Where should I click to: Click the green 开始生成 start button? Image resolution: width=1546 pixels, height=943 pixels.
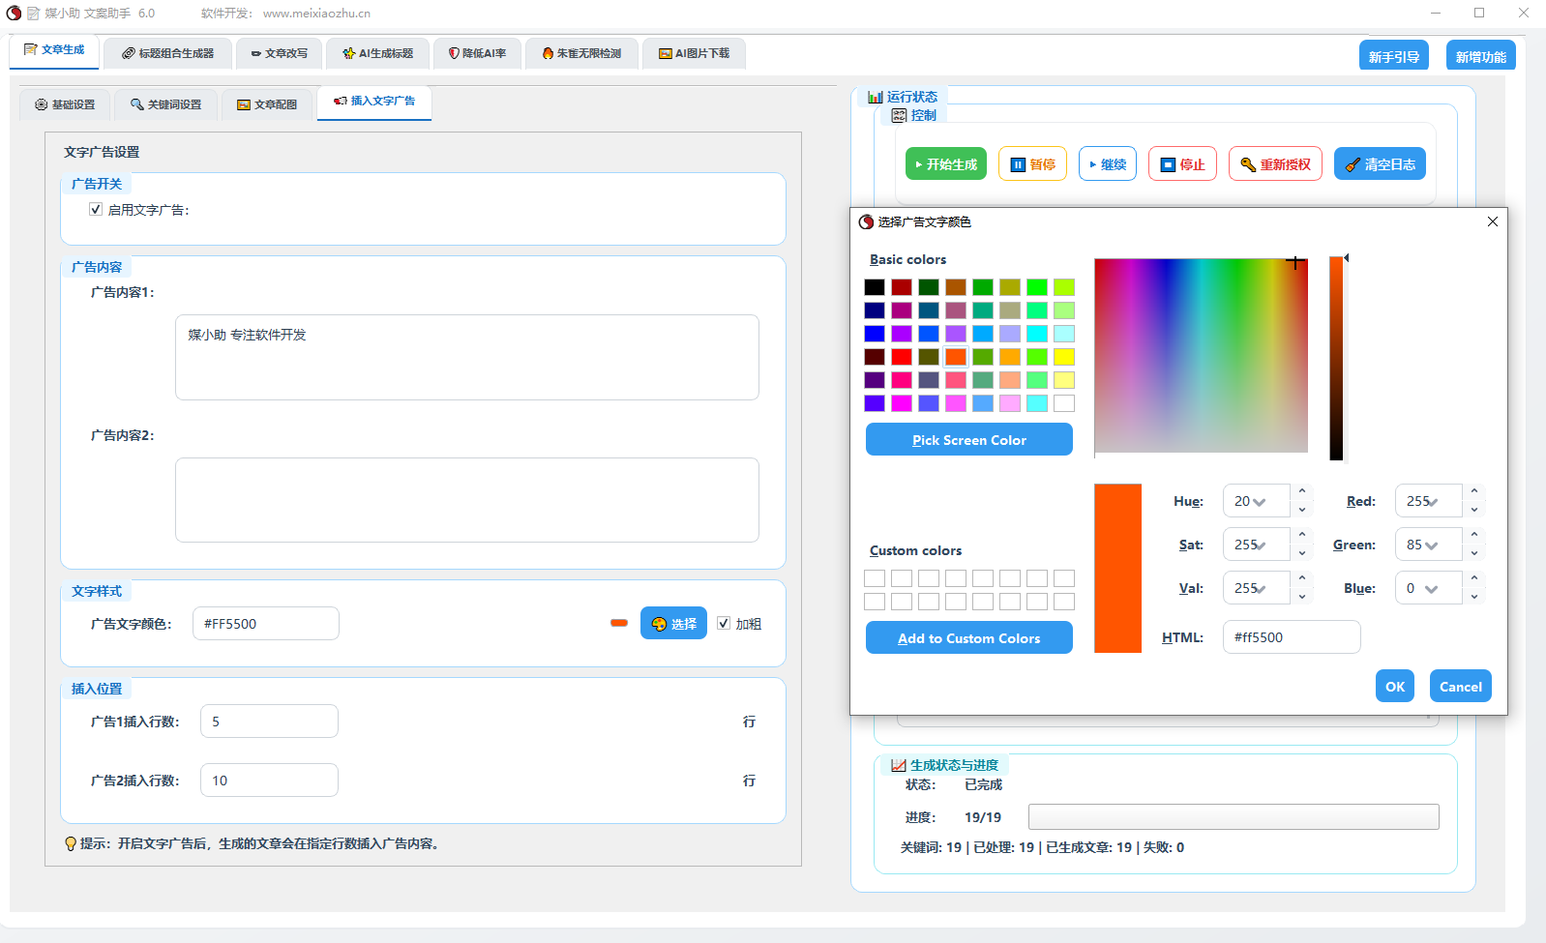945,164
